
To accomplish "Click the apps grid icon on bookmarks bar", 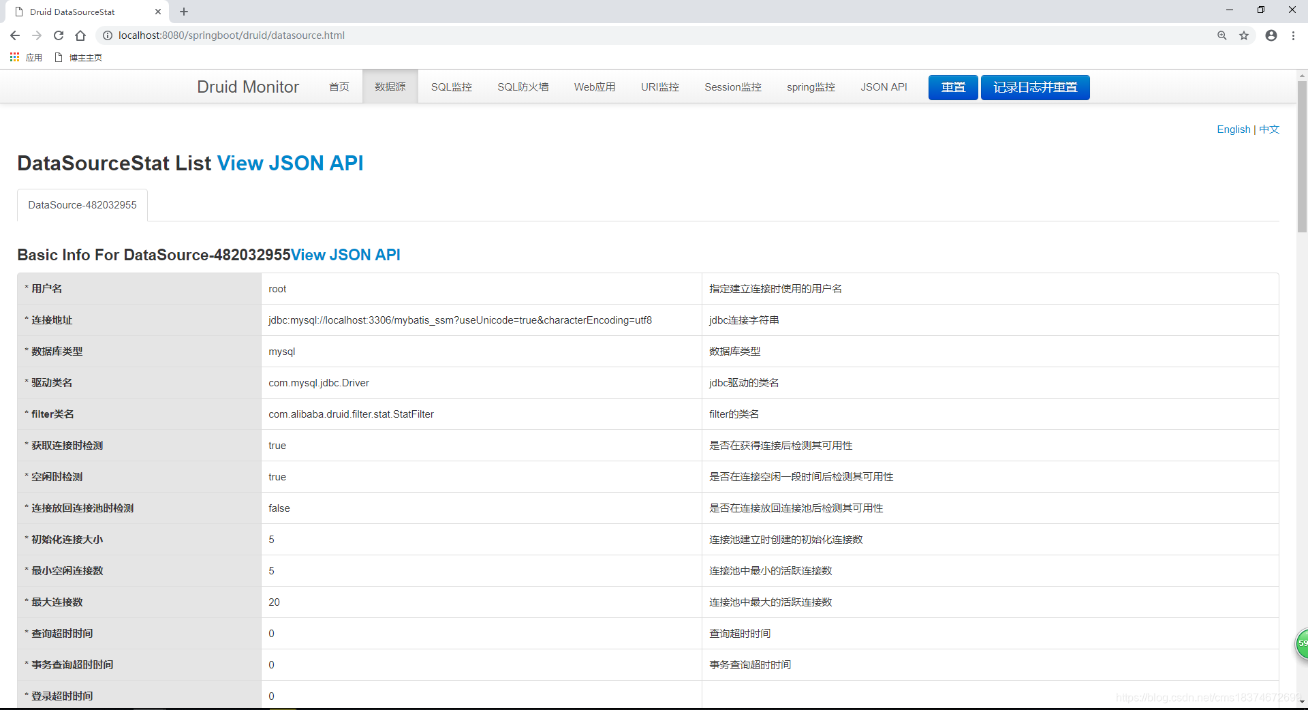I will pyautogui.click(x=14, y=57).
